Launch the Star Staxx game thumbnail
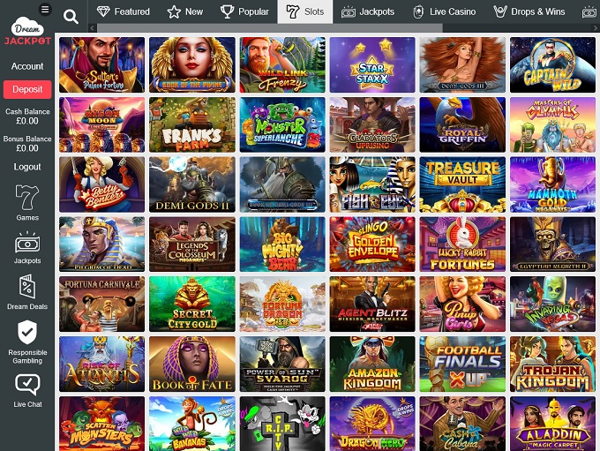The height and width of the screenshot is (451, 600). point(372,64)
